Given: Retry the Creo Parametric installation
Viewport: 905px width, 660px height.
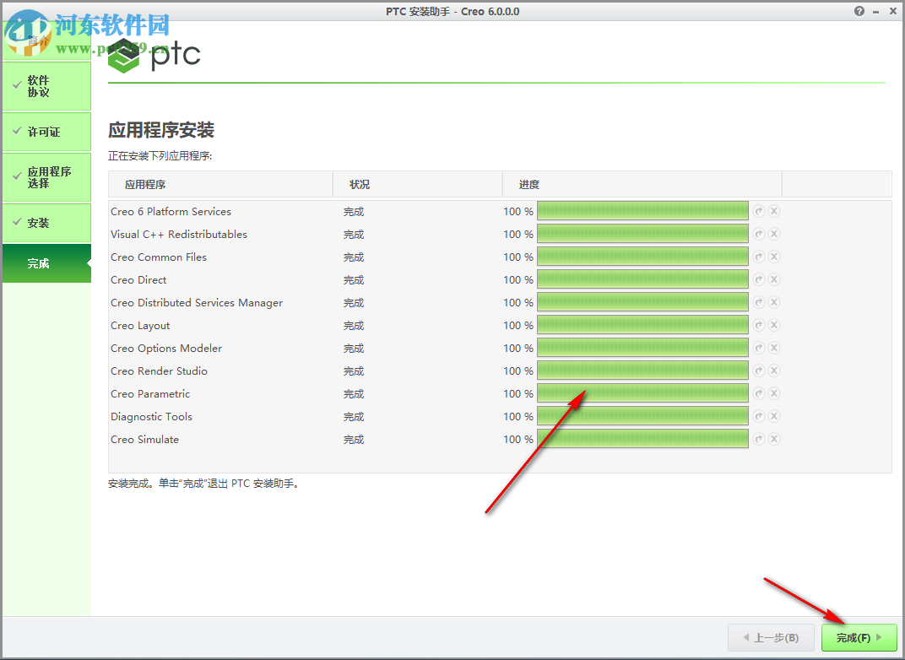Looking at the screenshot, I should 758,393.
